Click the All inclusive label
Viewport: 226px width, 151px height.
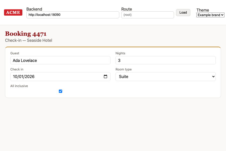coord(19,86)
